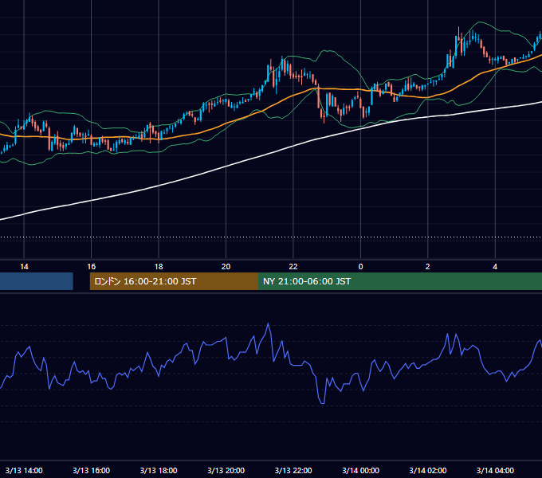The image size is (542, 478).
Task: Click the 3/13 22:00 time label
Action: [x=293, y=470]
